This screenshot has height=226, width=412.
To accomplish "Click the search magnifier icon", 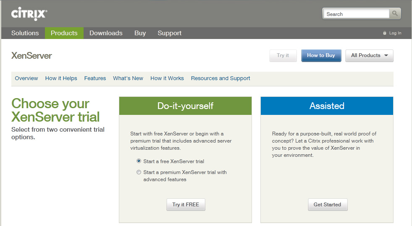I will [395, 13].
